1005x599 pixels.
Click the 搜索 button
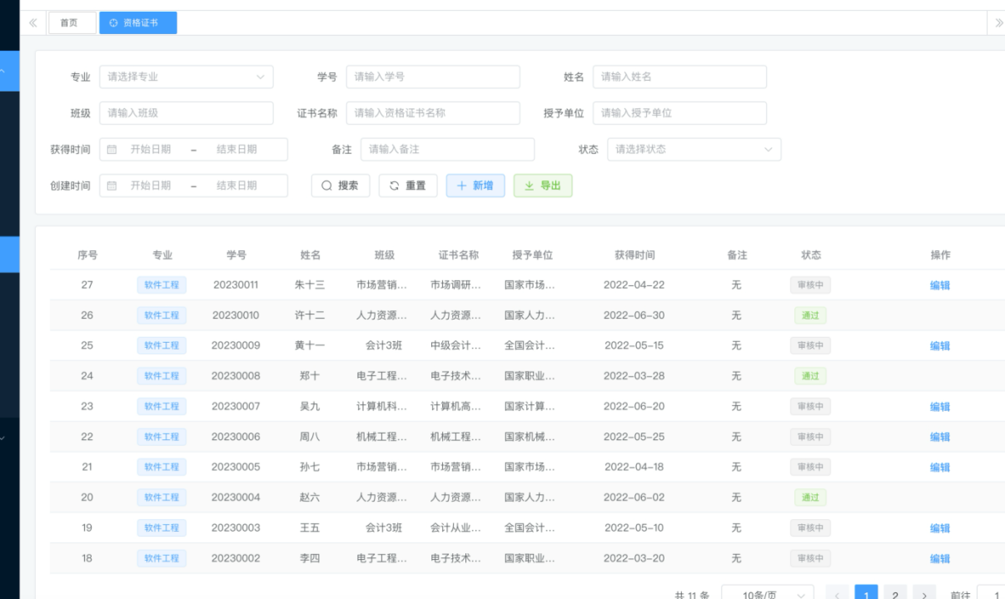[341, 186]
